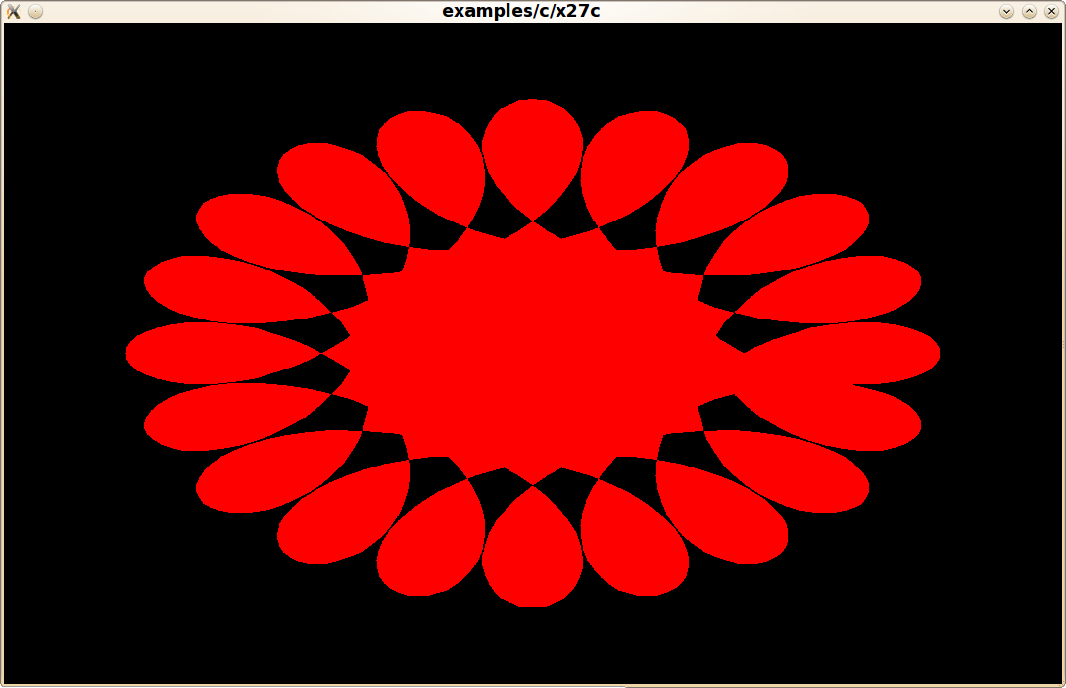Screen dimensions: 1066x688
Task: Open the X11 window menu icon
Action: point(13,12)
